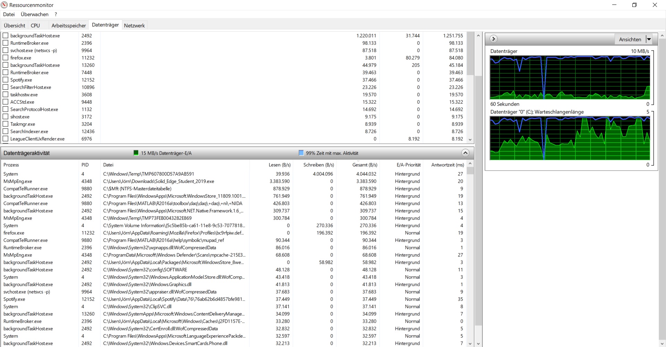Sort by Antwortzeit (ms) column header
Screen dimensions: 666x347
click(x=444, y=165)
